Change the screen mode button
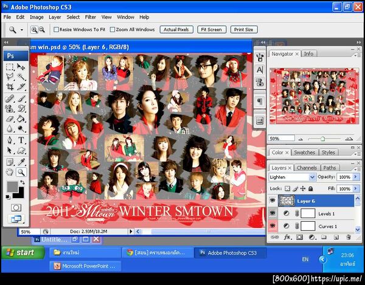This screenshot has height=285, width=365. pos(16,219)
